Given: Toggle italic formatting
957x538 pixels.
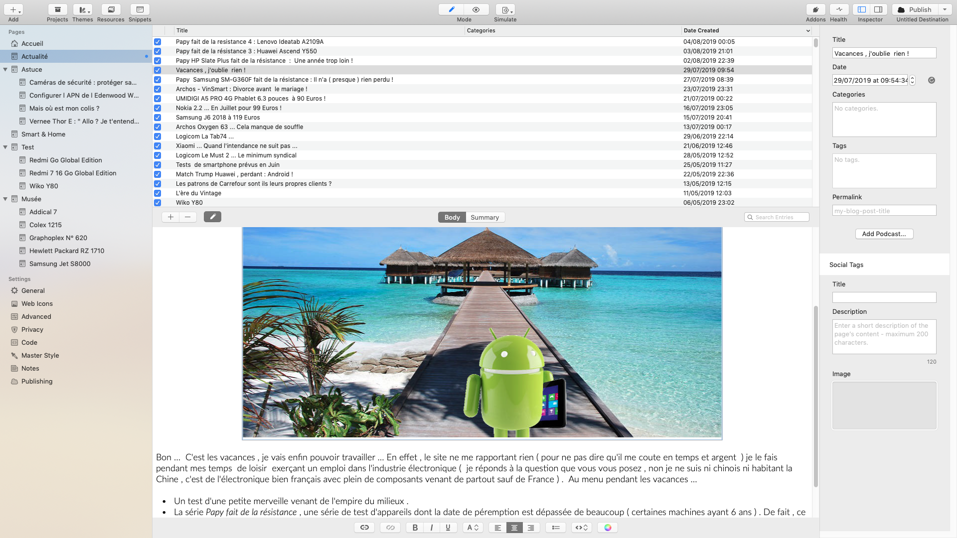Looking at the screenshot, I should [432, 528].
